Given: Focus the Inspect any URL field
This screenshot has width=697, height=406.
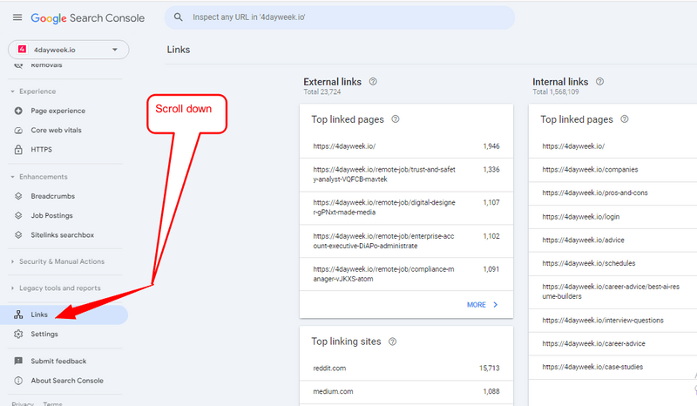Looking at the screenshot, I should coord(340,17).
